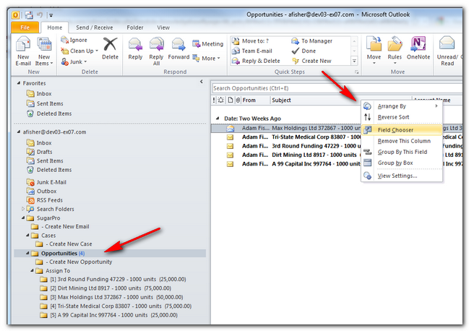Collapse 'Date: Two Weeks Ago' group
The width and height of the screenshot is (469, 331).
coord(218,119)
